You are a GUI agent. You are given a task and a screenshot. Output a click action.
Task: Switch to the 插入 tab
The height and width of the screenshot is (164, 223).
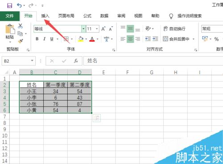[x=45, y=16]
